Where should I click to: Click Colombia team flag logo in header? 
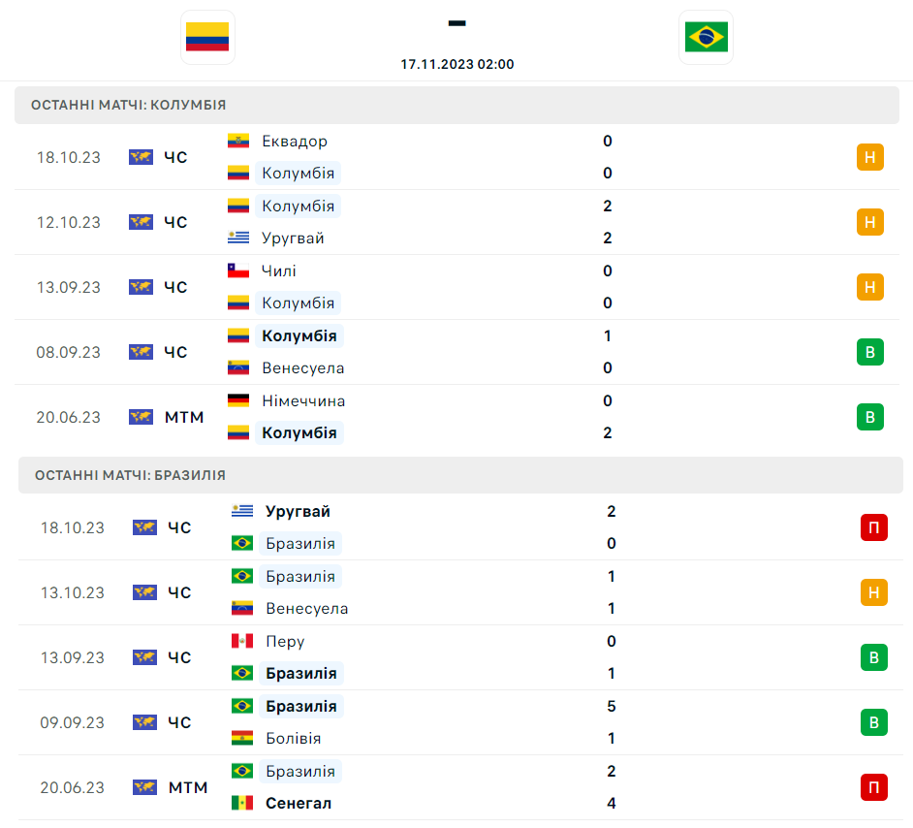(x=207, y=37)
